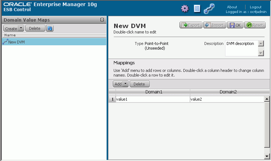This screenshot has width=271, height=161.
Task: Reset the DVM changes
Action: pyautogui.click(x=255, y=25)
